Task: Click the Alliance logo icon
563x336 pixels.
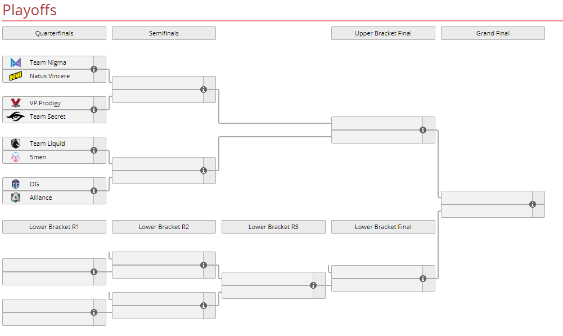Action: click(16, 198)
